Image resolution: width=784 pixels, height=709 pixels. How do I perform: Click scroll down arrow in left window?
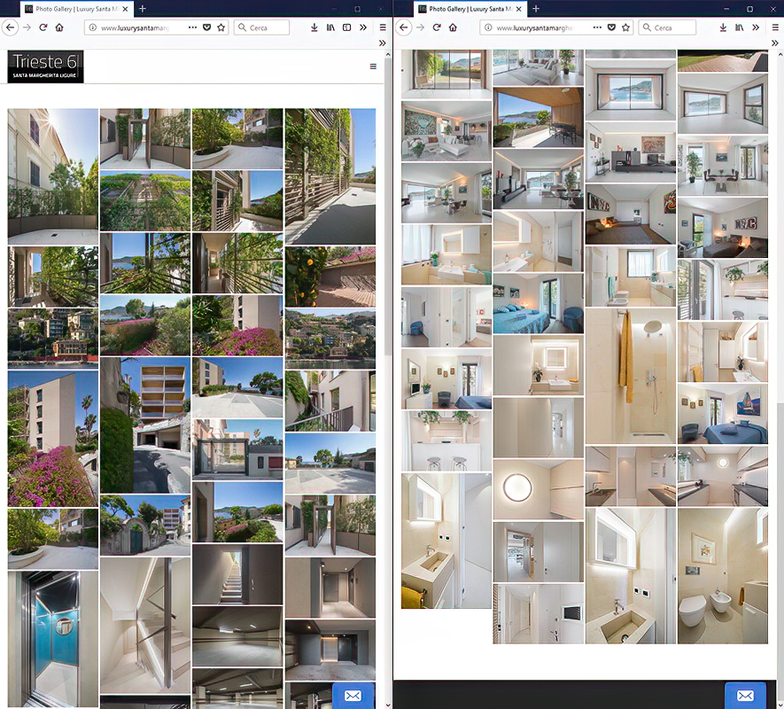(x=388, y=705)
